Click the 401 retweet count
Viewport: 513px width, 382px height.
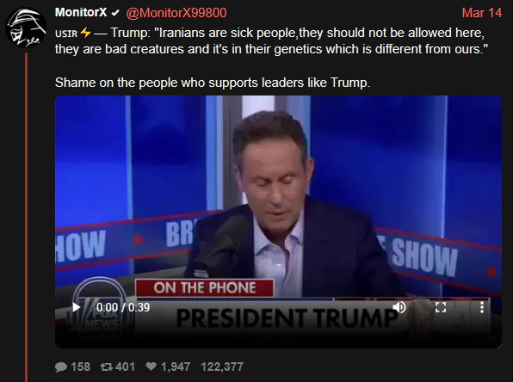(x=125, y=367)
